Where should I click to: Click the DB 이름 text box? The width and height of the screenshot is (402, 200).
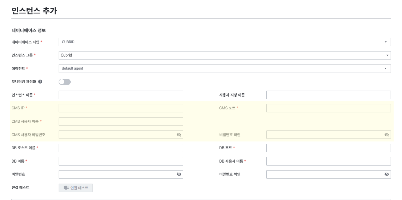[x=121, y=161]
